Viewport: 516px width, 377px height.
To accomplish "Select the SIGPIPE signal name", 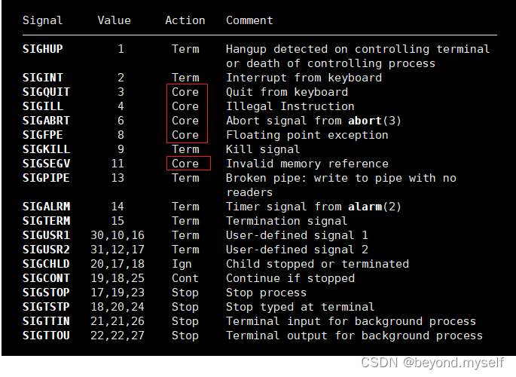I will (46, 178).
